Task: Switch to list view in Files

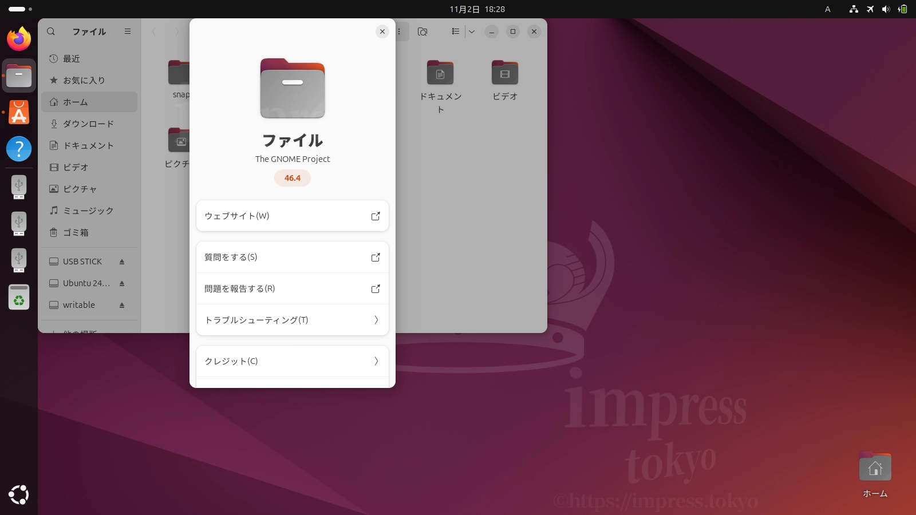Action: tap(456, 31)
